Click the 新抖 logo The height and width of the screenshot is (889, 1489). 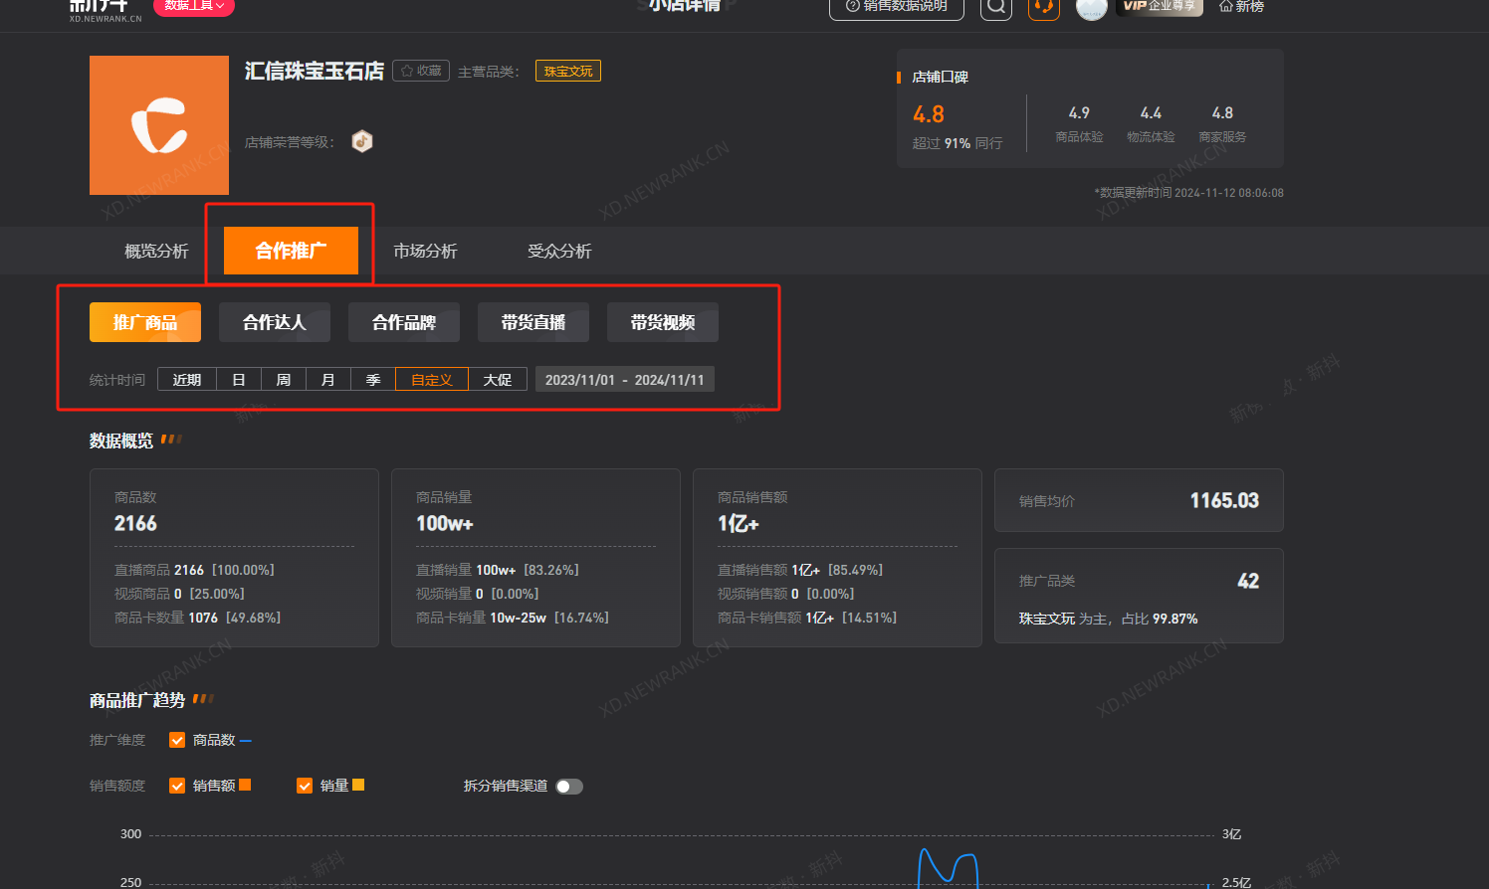tap(105, 9)
